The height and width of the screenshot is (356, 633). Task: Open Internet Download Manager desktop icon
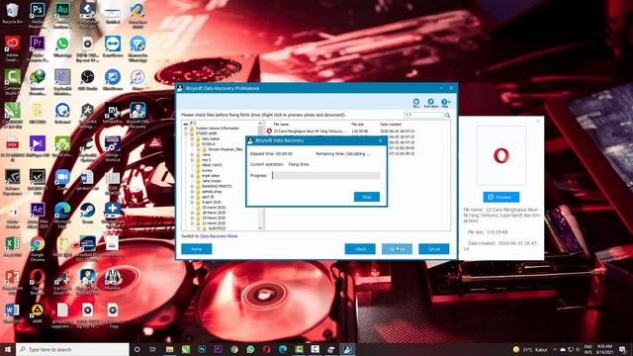point(38,81)
